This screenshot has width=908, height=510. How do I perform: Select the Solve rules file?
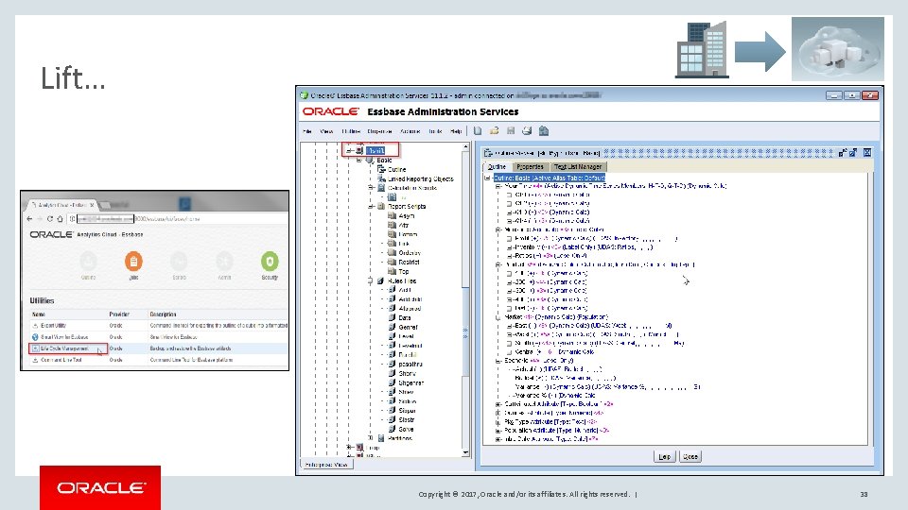click(406, 429)
